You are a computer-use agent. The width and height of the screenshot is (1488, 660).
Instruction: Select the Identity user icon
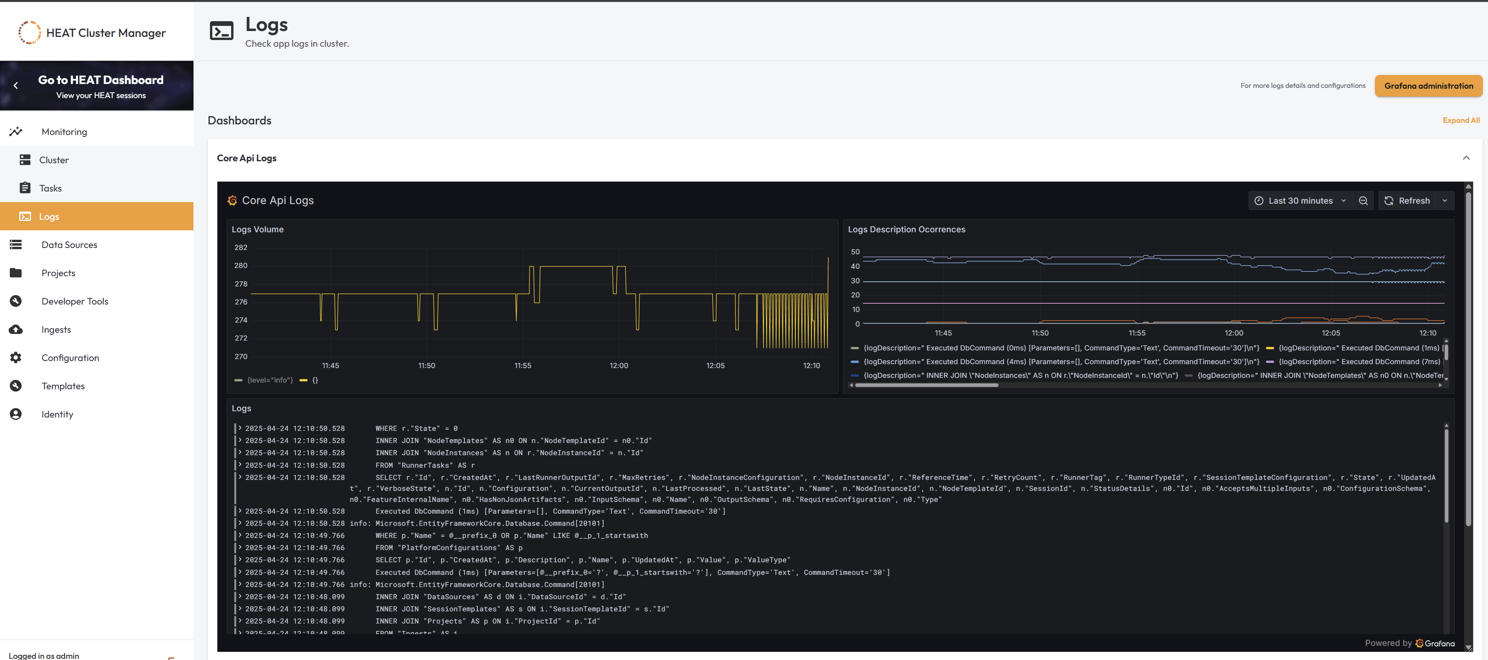pyautogui.click(x=16, y=414)
